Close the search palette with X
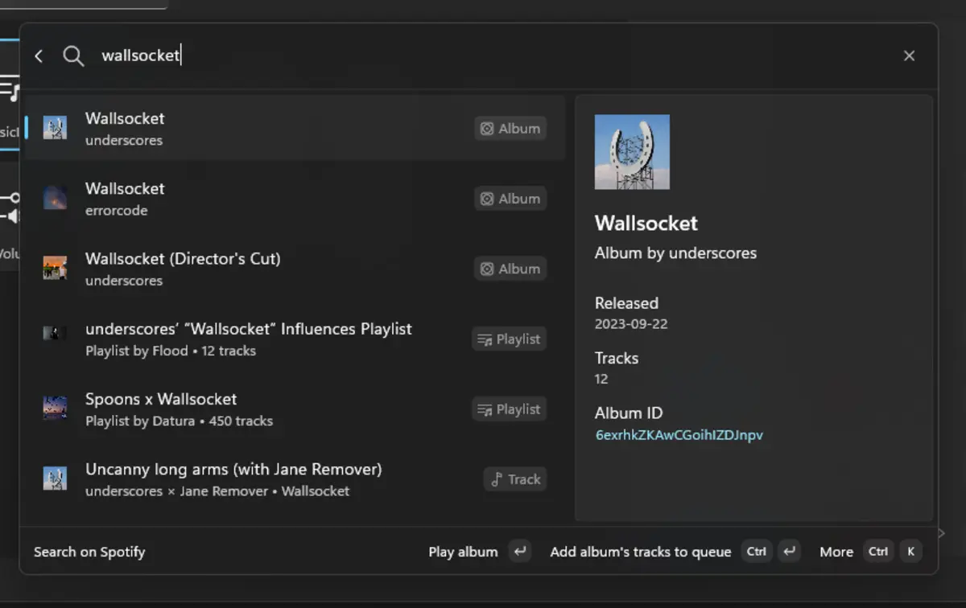The height and width of the screenshot is (608, 966). click(909, 55)
